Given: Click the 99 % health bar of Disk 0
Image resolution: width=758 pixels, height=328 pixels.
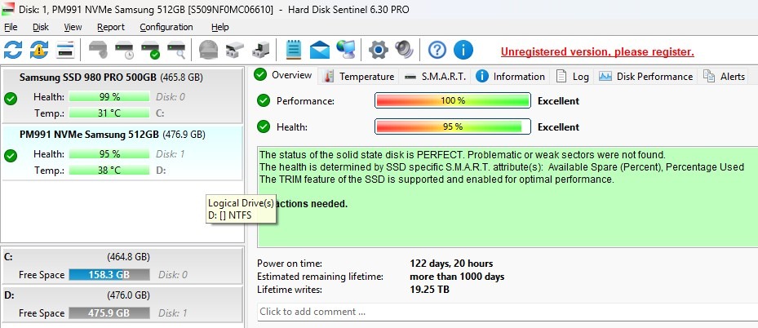Looking at the screenshot, I should tap(109, 96).
